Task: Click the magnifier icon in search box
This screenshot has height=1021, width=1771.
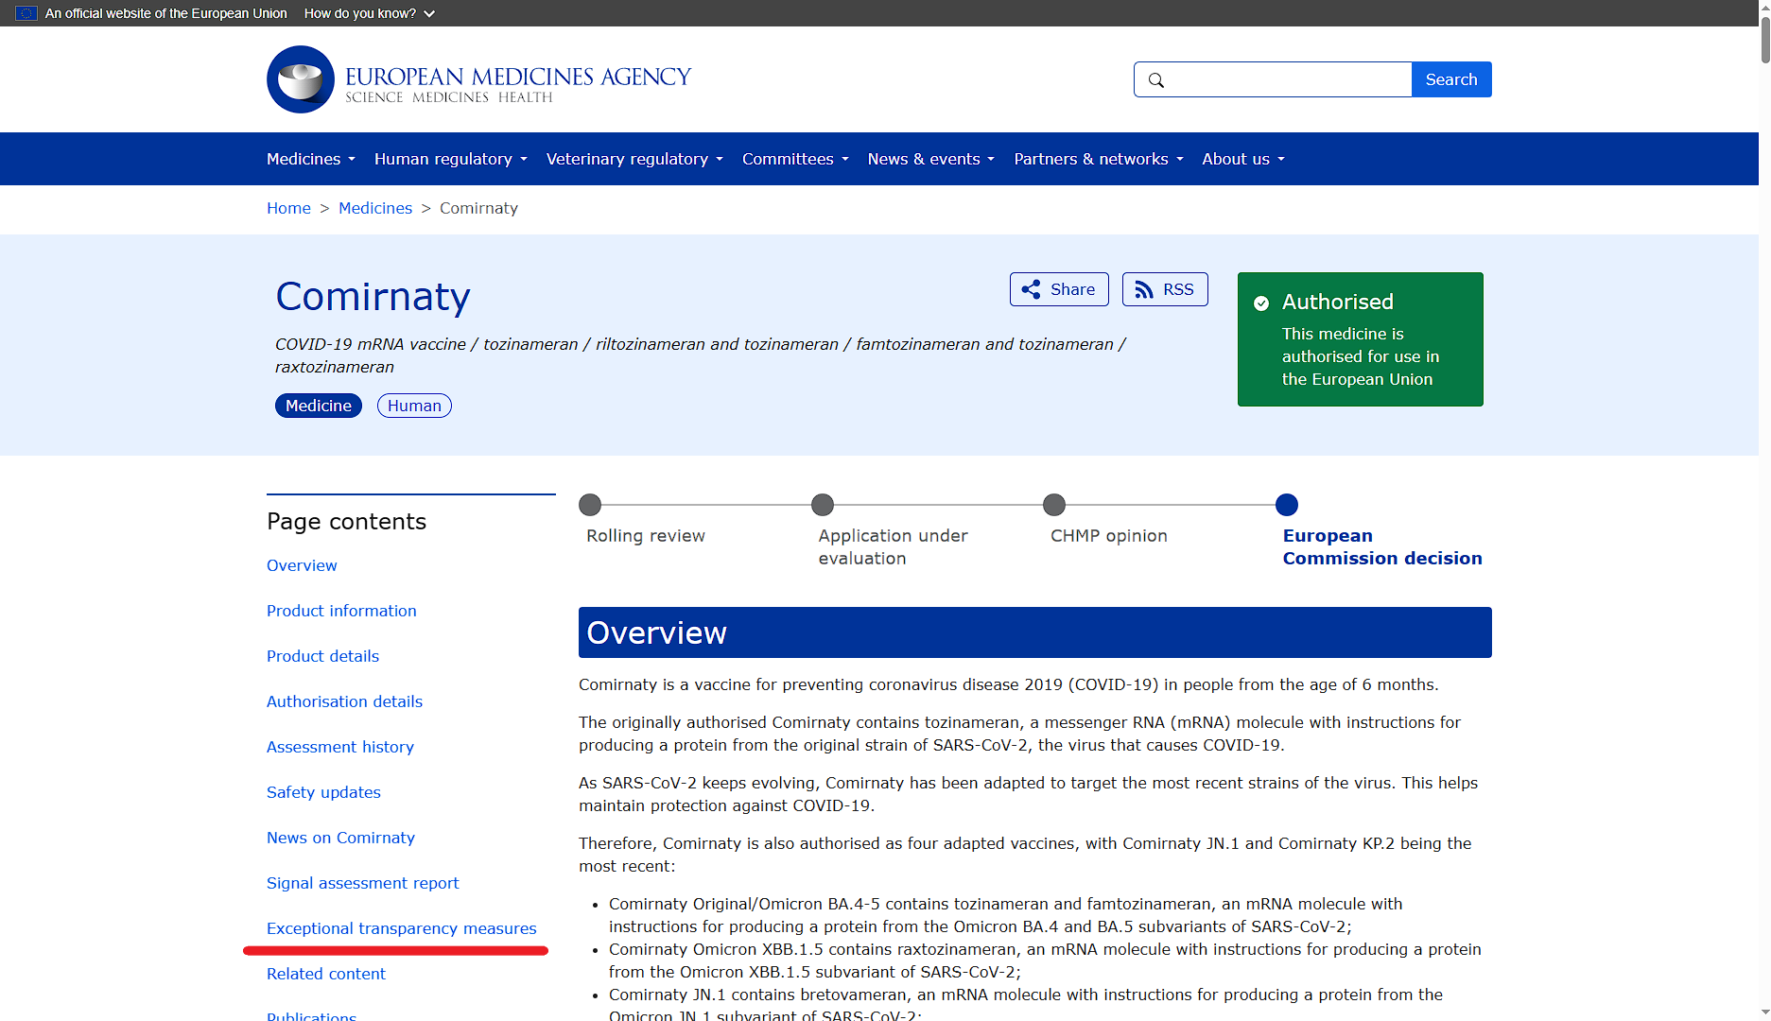Action: click(1155, 80)
